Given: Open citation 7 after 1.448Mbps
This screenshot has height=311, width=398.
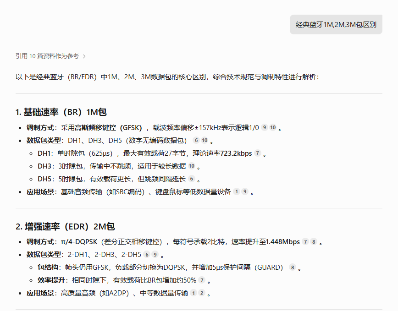Looking at the screenshot, I should pyautogui.click(x=305, y=242).
